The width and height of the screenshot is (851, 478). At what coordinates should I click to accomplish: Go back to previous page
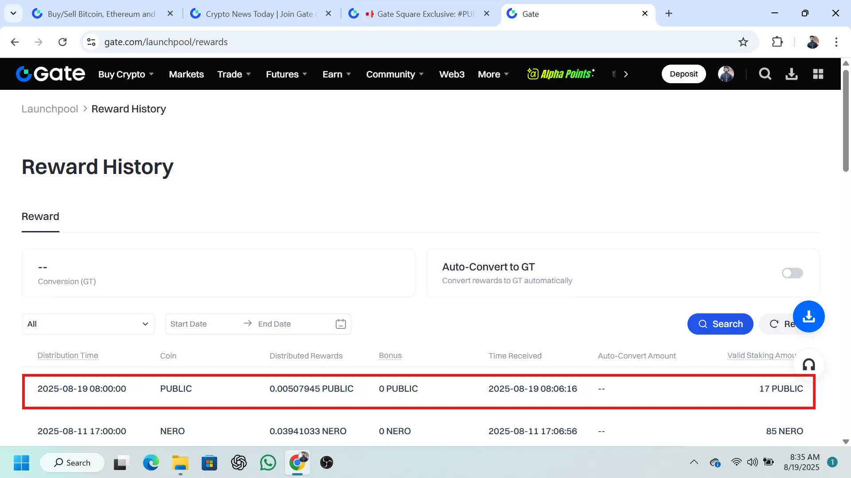coord(15,42)
